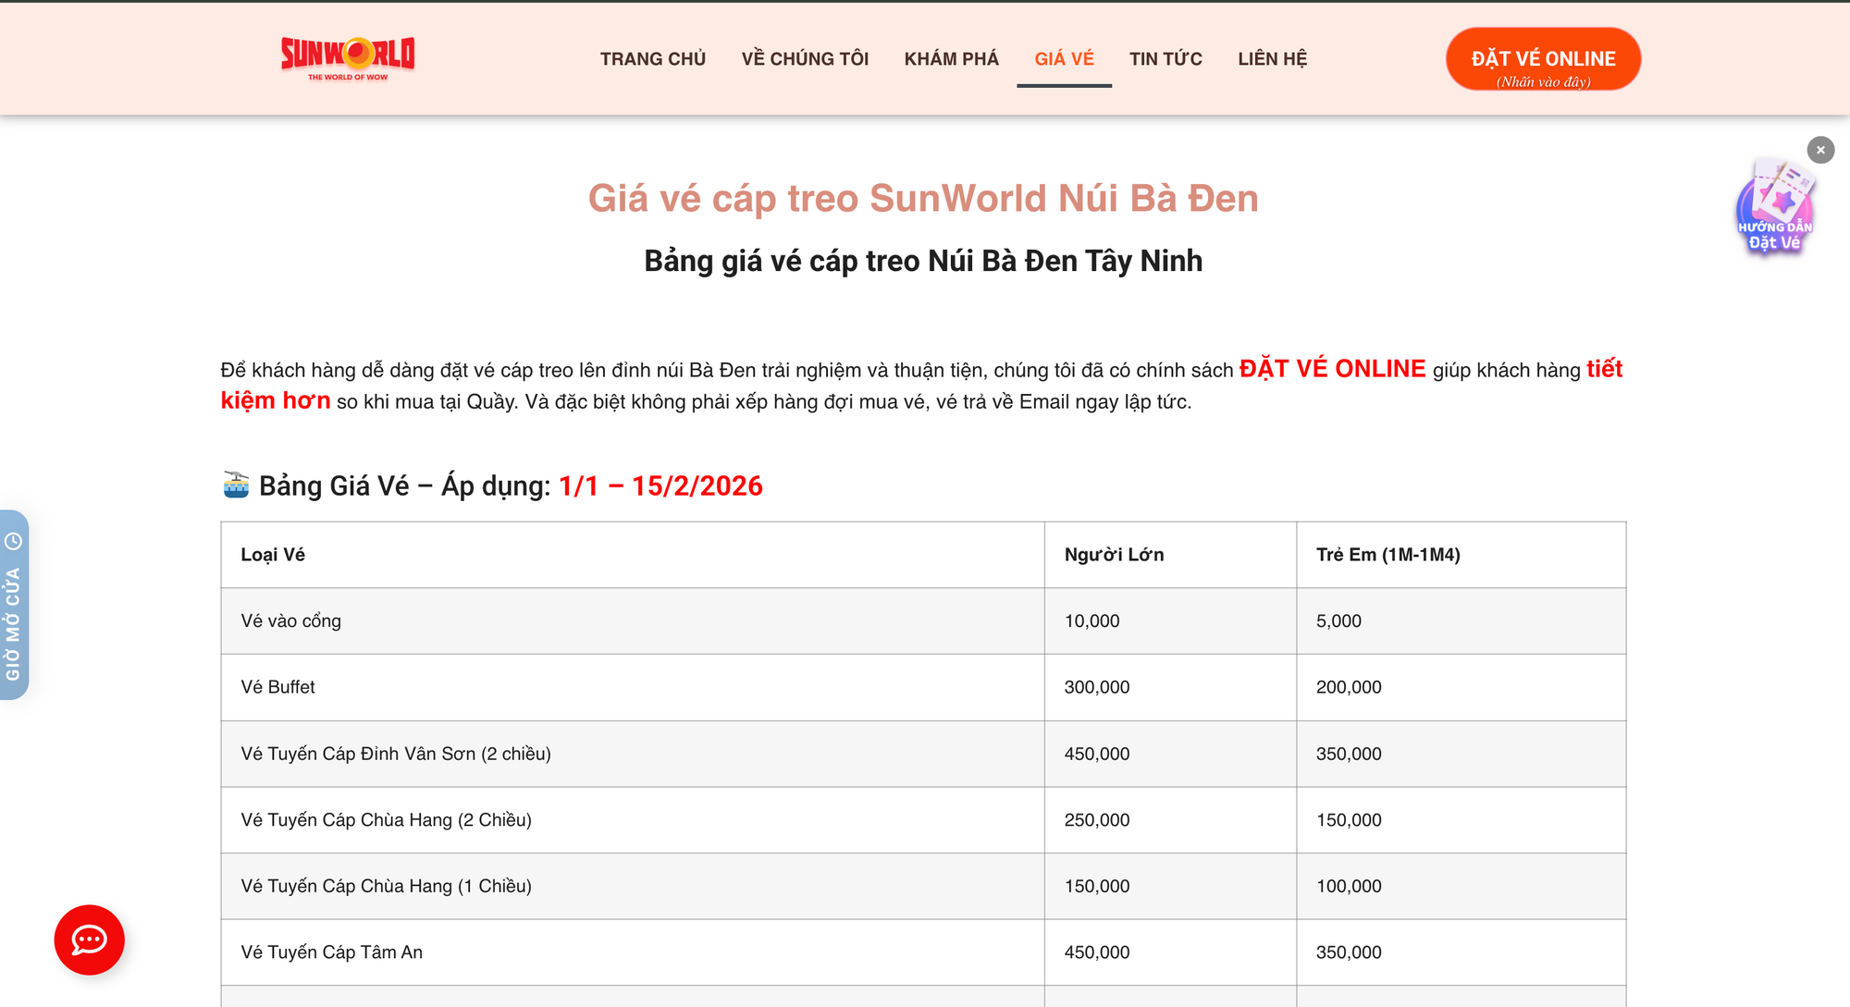The height and width of the screenshot is (1007, 1850).
Task: Click the ĐẶT VÉ ONLINE orange button
Action: click(1542, 58)
